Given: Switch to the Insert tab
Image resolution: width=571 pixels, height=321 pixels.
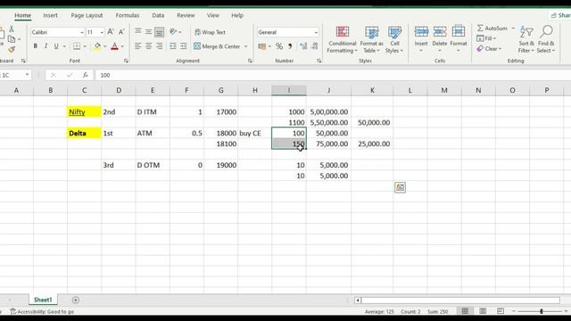Looking at the screenshot, I should click(x=50, y=15).
